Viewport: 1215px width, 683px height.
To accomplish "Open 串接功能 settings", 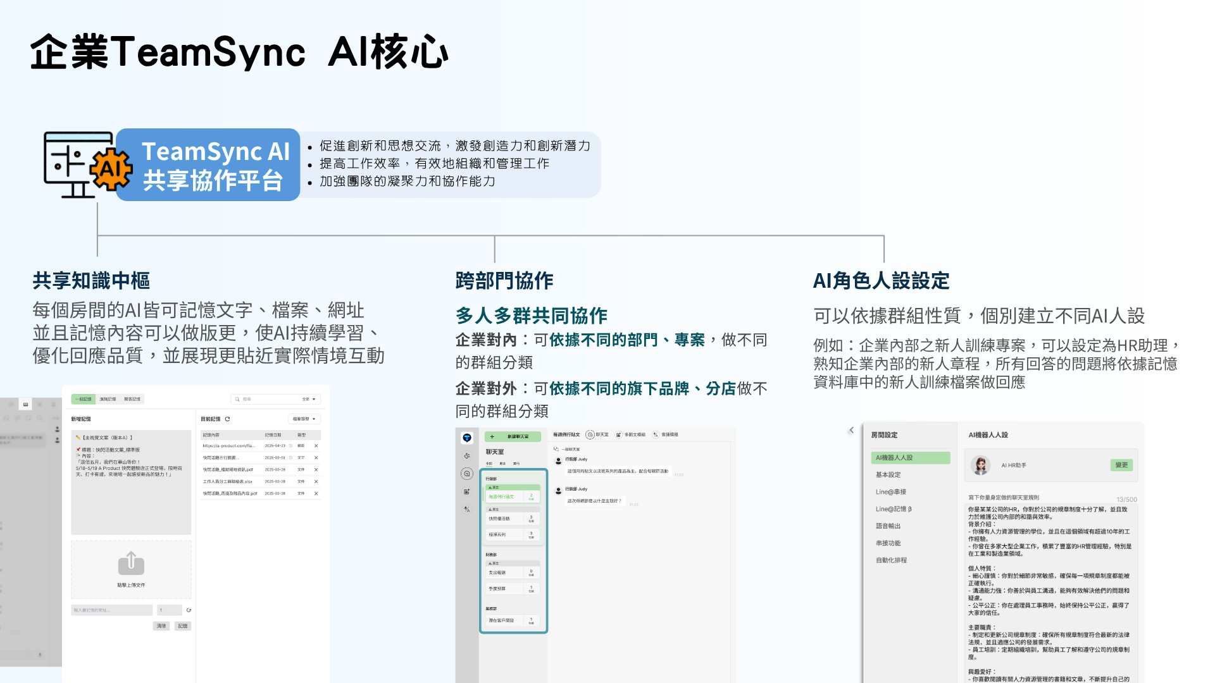I will click(x=888, y=543).
